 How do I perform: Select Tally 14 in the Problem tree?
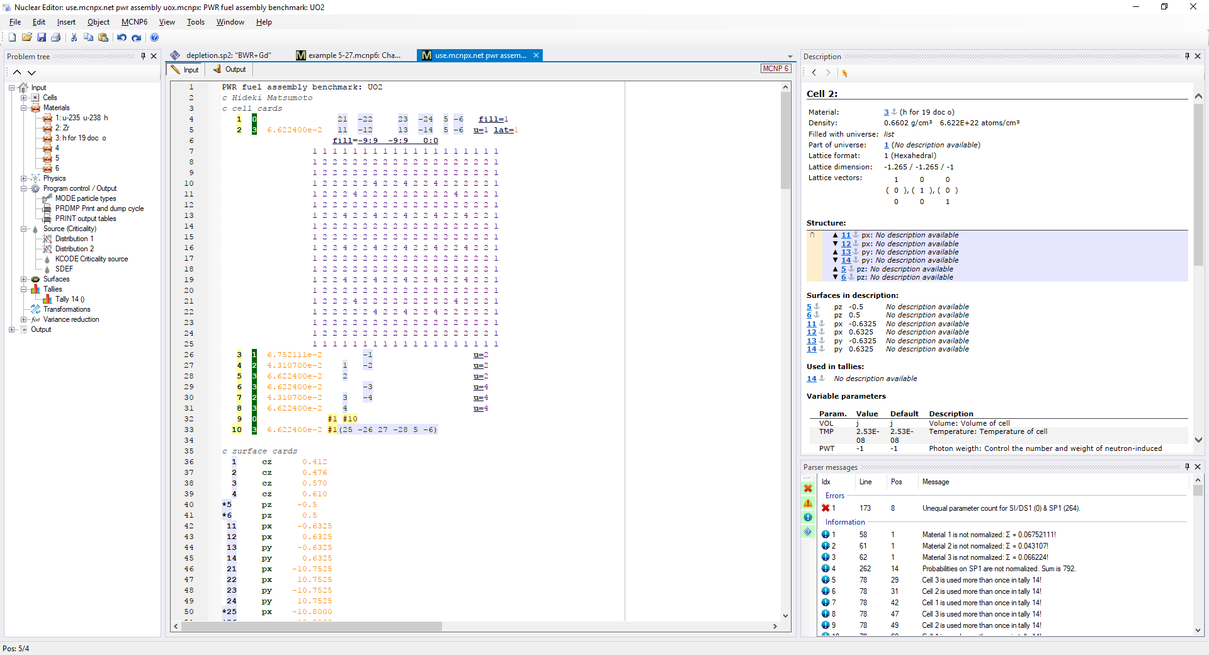pyautogui.click(x=69, y=299)
